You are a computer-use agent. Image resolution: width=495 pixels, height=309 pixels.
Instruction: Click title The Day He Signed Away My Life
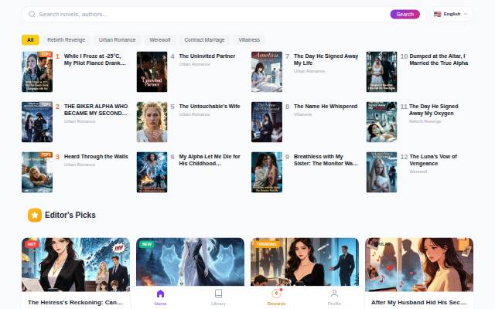click(326, 59)
